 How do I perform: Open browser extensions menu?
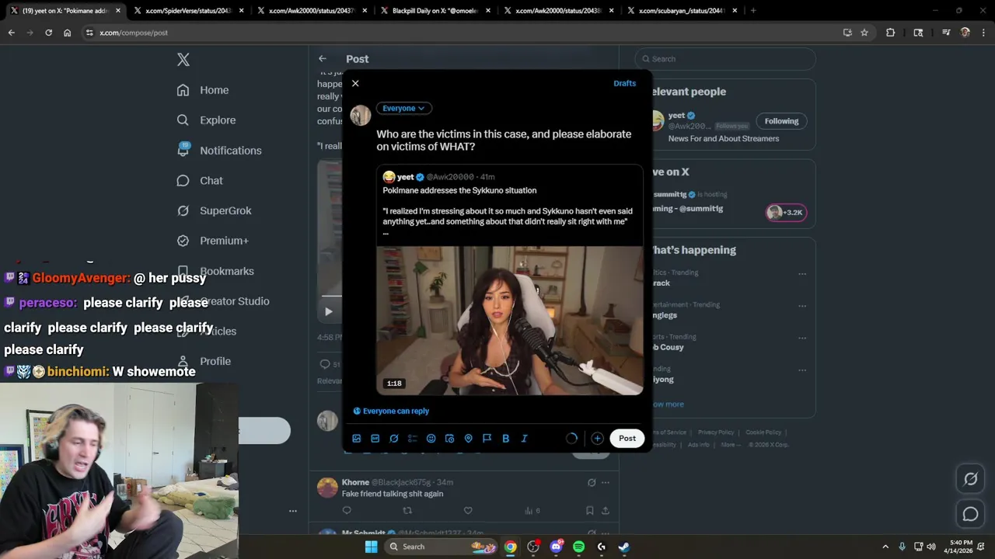click(891, 33)
